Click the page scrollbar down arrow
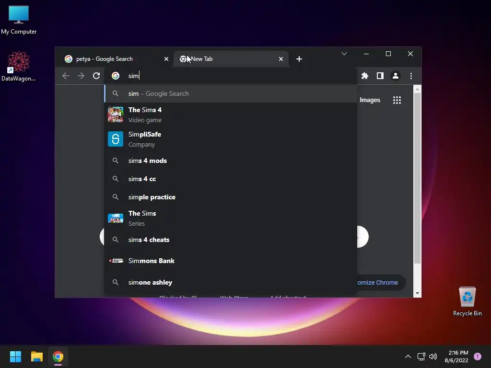 pos(417,293)
